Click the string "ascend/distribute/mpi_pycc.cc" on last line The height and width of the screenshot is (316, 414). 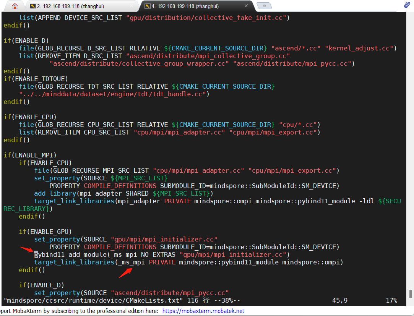pos(169,293)
